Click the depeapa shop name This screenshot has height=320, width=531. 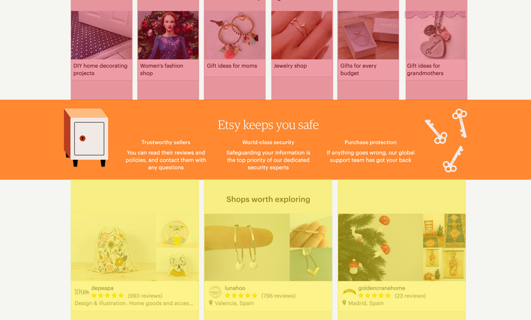click(x=102, y=288)
